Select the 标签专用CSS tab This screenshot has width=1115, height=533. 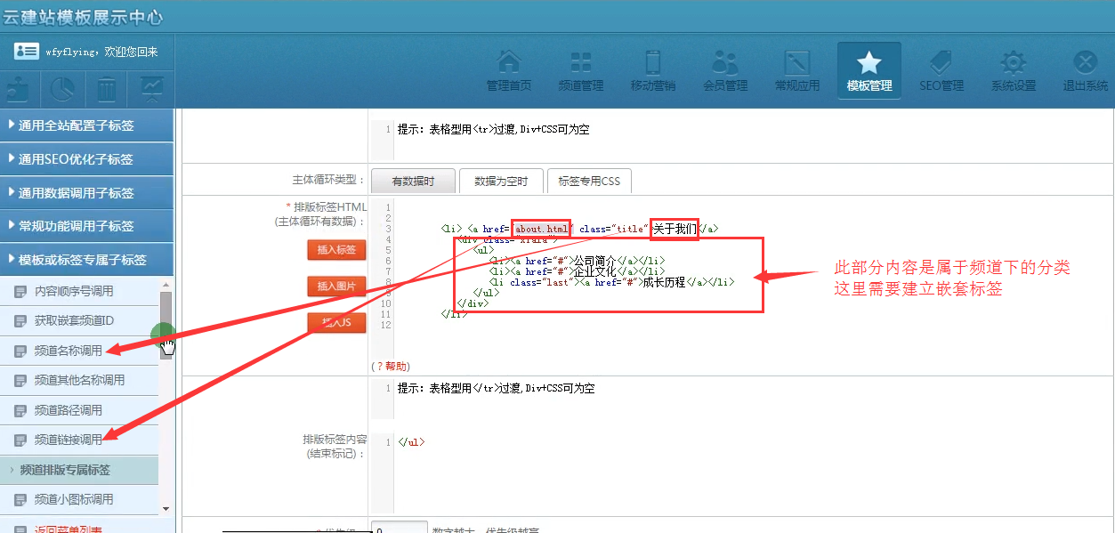588,181
